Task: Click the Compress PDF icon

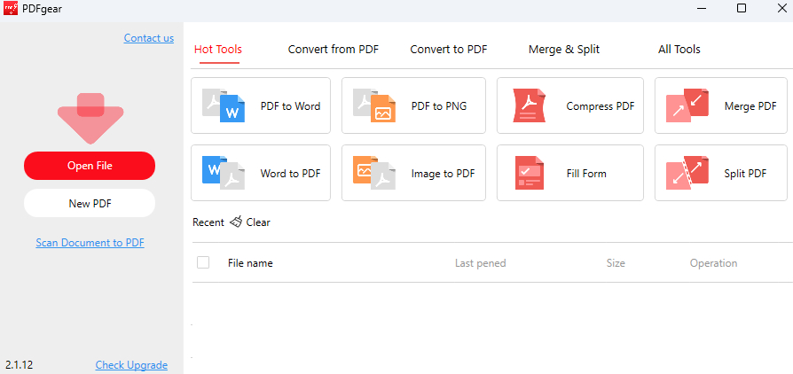Action: pyautogui.click(x=530, y=105)
